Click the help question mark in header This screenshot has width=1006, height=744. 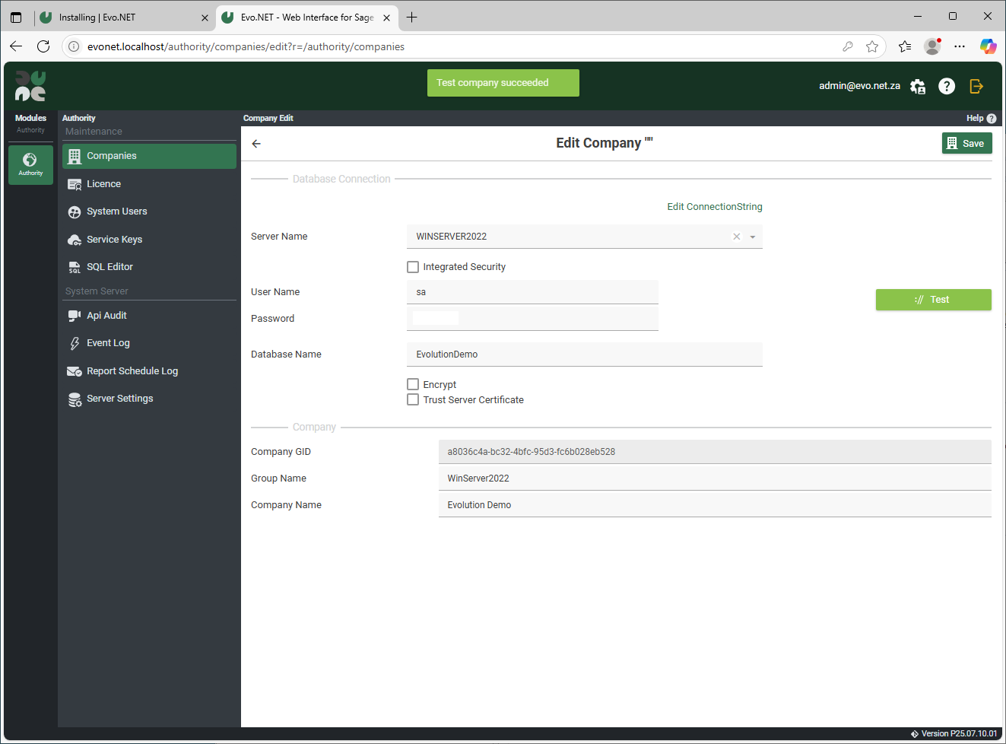[947, 86]
